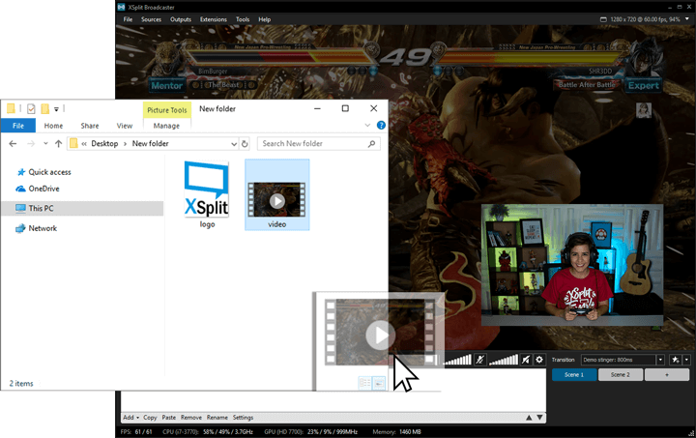The image size is (696, 438).
Task: Click Remove in the sources toolbar
Action: click(x=191, y=417)
